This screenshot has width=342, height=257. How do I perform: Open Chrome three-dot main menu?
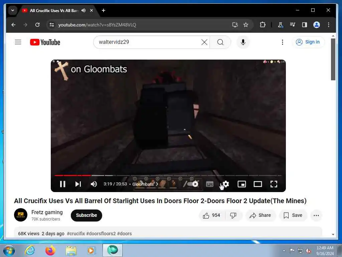[x=329, y=25]
